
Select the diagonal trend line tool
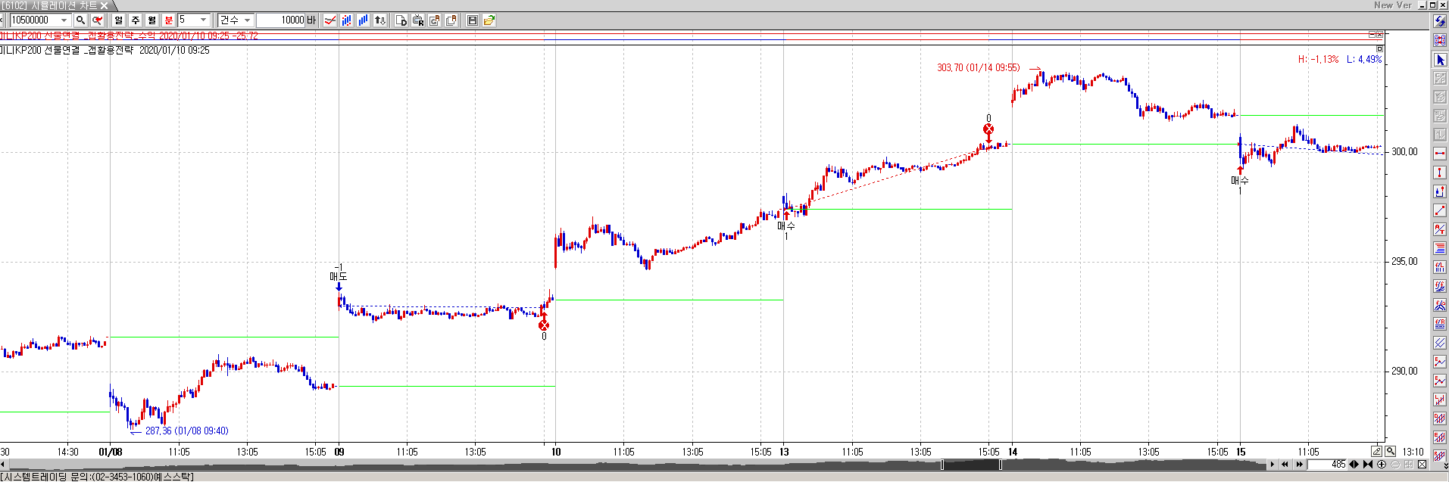[1440, 210]
